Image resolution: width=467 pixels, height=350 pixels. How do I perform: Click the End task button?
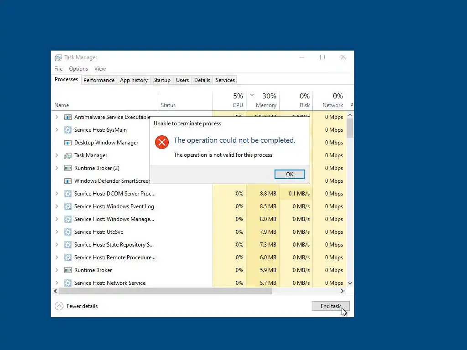tap(331, 306)
